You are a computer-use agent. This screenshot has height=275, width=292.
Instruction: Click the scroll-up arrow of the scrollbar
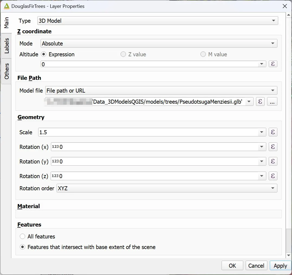[289, 15]
